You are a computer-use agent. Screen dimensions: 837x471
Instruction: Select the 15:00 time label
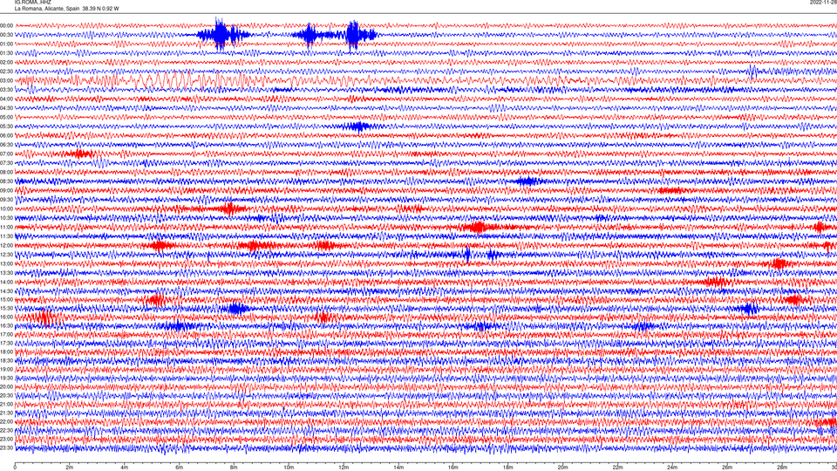pyautogui.click(x=6, y=299)
